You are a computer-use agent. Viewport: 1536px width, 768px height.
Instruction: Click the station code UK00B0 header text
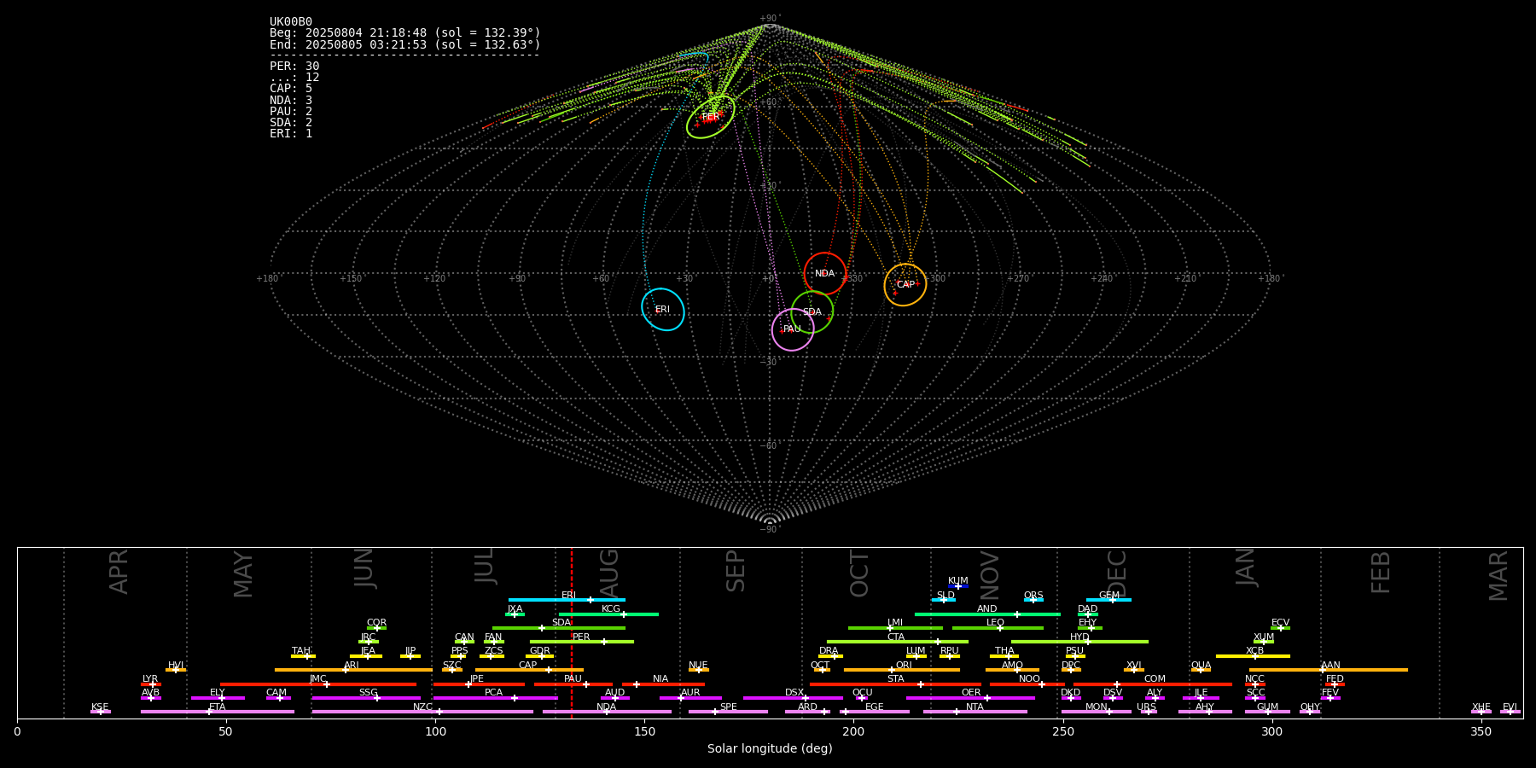291,22
